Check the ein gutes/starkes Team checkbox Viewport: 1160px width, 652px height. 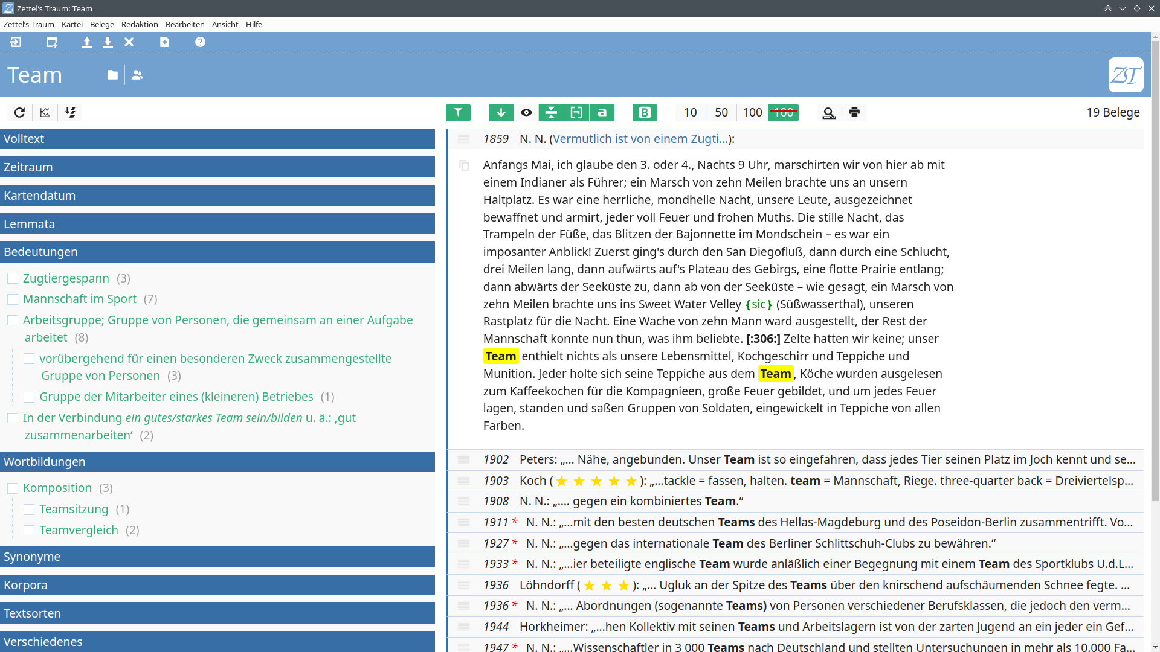tap(13, 418)
